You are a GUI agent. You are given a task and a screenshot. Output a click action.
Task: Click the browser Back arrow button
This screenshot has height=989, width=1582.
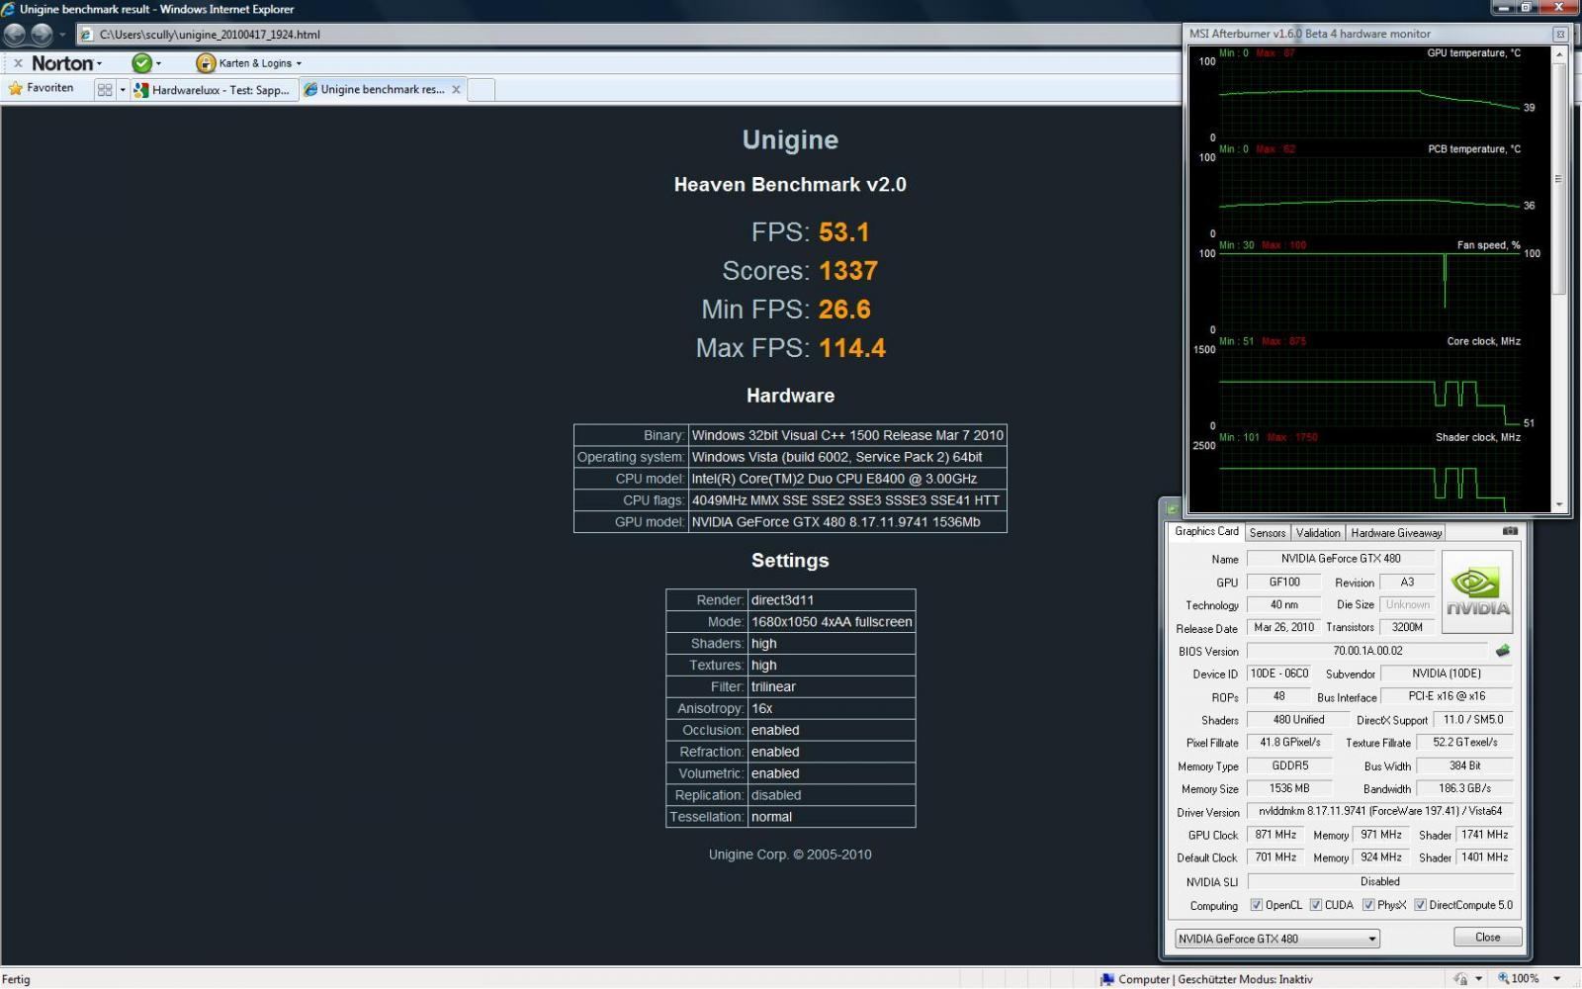point(15,34)
